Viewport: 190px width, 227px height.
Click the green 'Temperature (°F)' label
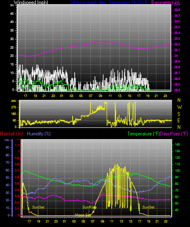(x=144, y=134)
